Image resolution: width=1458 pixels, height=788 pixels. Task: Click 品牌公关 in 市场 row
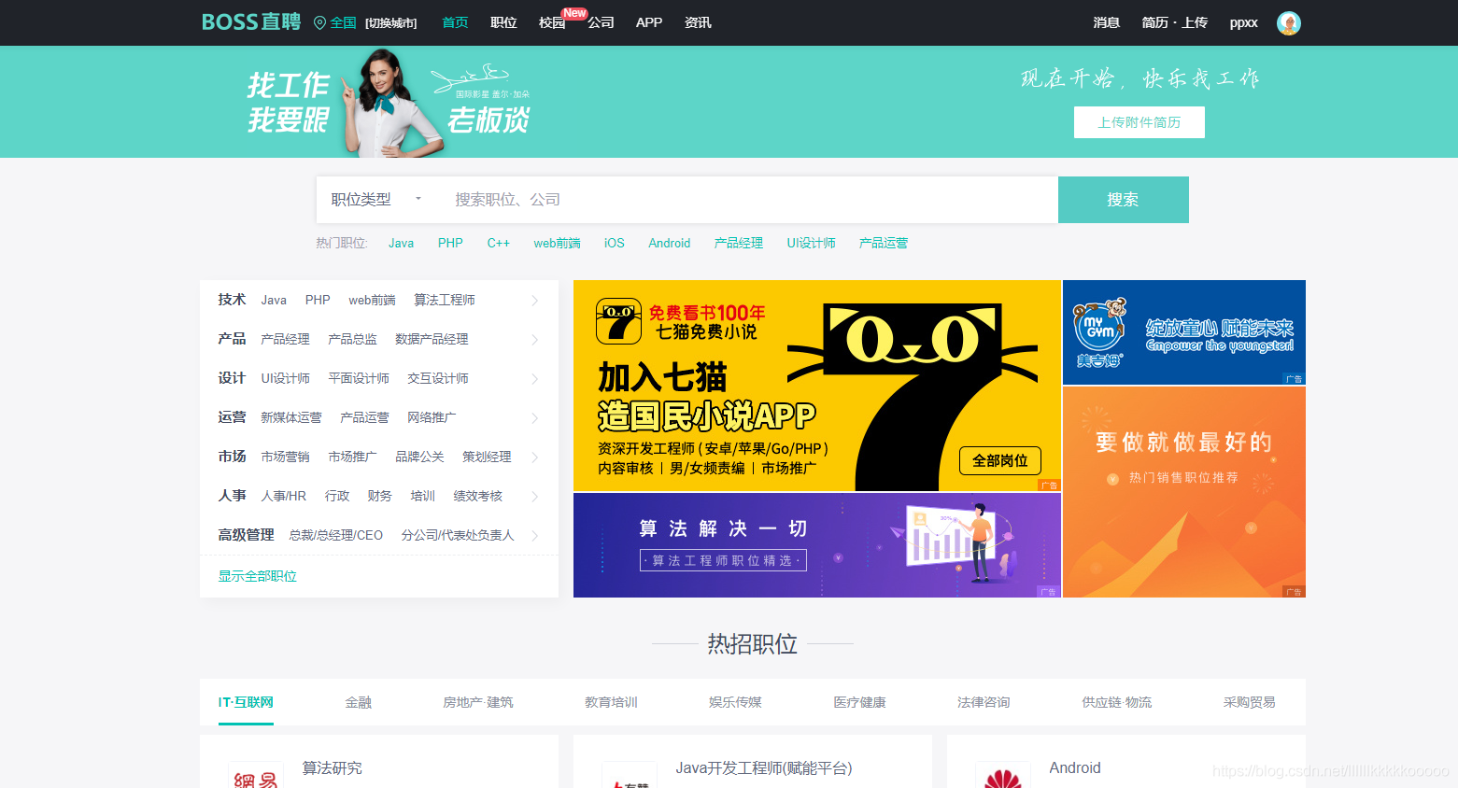click(x=419, y=457)
